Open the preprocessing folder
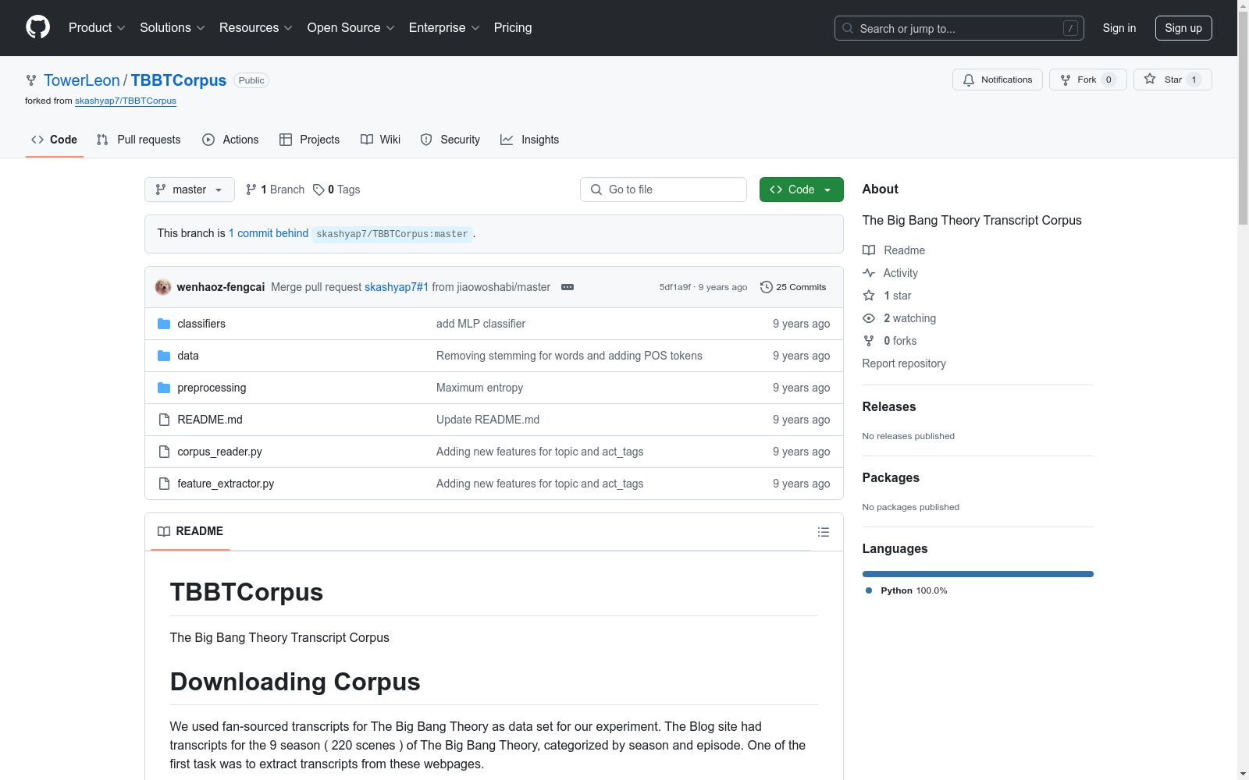The height and width of the screenshot is (780, 1249). tap(212, 388)
